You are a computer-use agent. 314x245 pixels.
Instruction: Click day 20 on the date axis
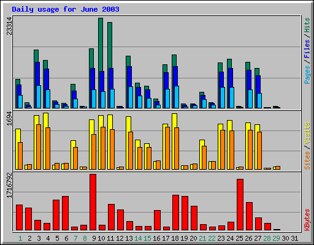point(193,238)
